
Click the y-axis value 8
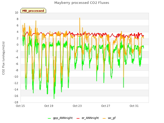(x=17, y=19)
